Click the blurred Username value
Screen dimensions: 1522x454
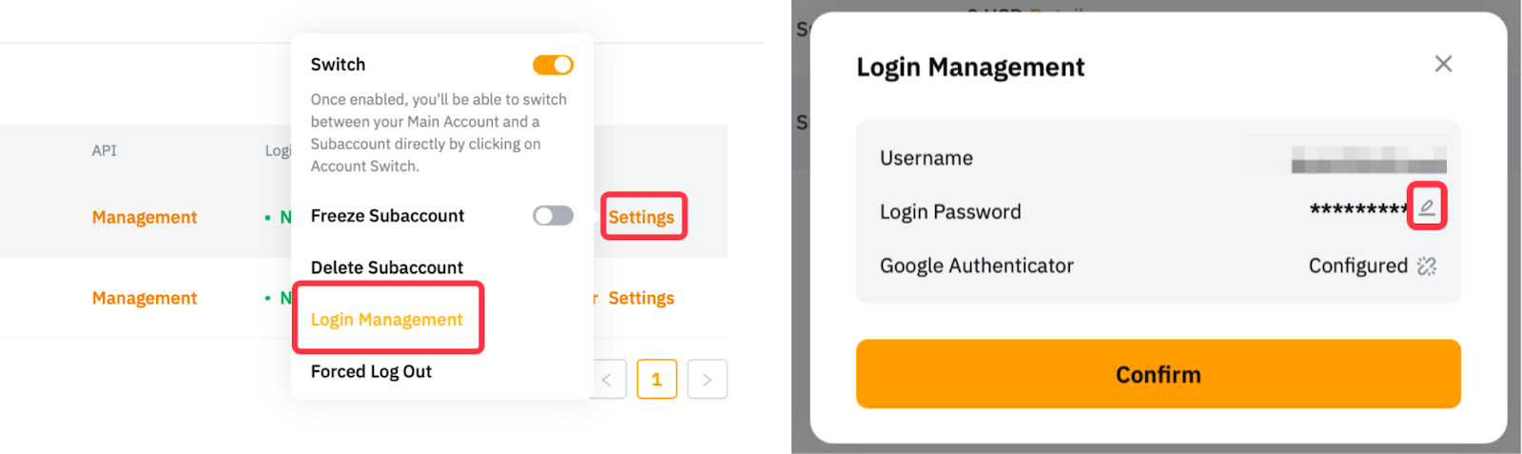(1368, 159)
